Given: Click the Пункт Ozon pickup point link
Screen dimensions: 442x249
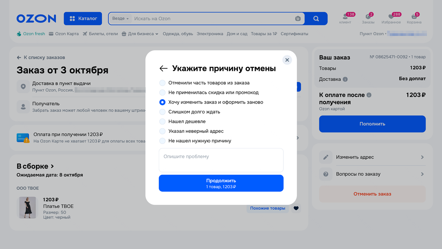Looking at the screenshot, I should (393, 34).
